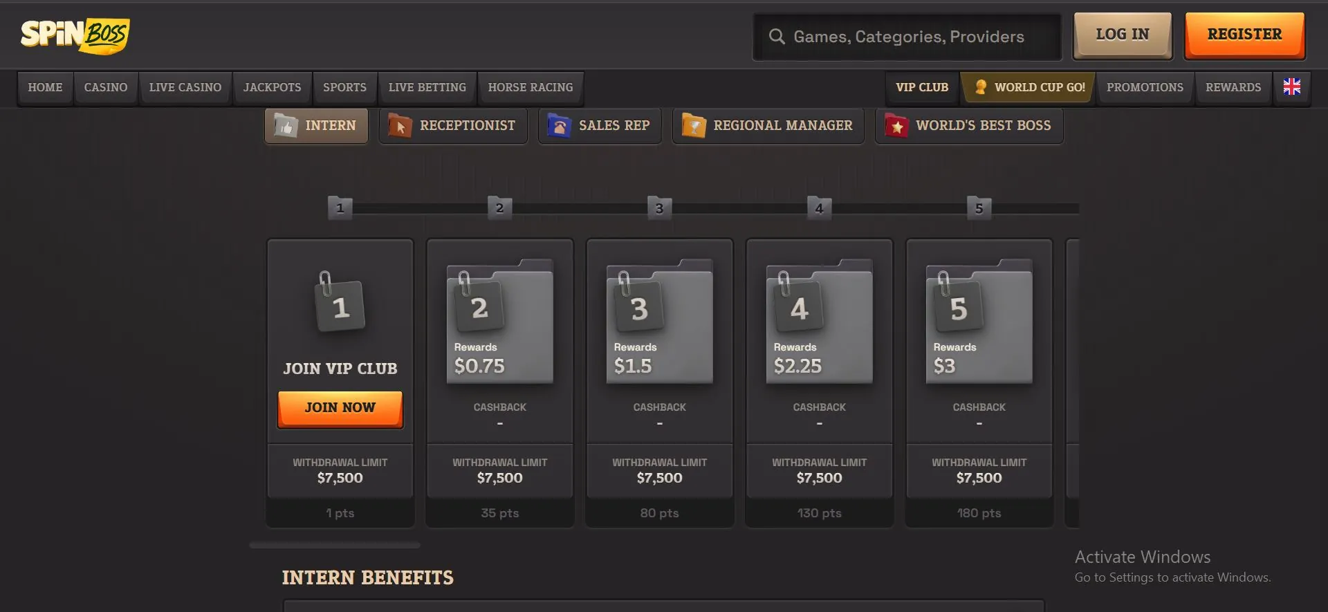Select progress marker 1 on the timeline

[340, 207]
